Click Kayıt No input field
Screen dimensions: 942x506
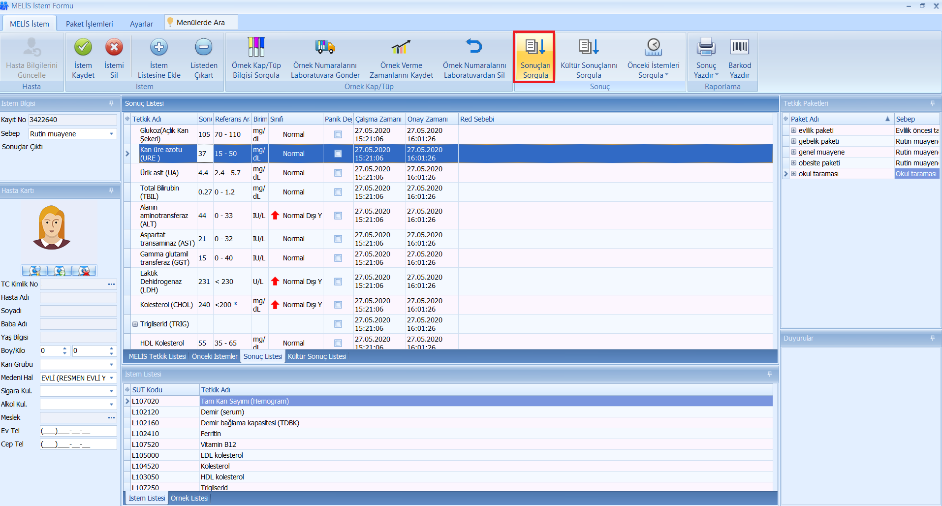[72, 120]
